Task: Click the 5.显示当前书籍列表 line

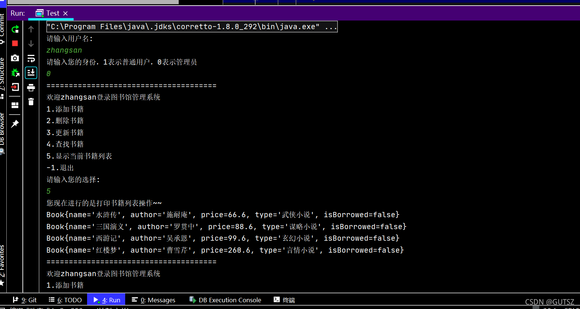Action: [79, 156]
